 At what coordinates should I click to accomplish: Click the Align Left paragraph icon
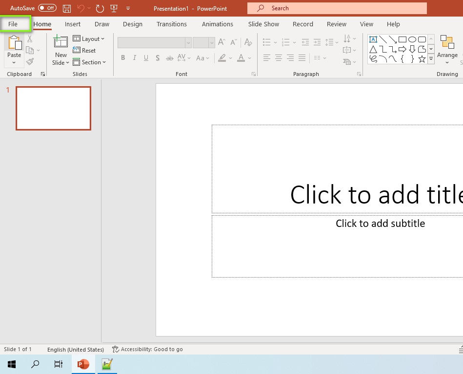[267, 58]
